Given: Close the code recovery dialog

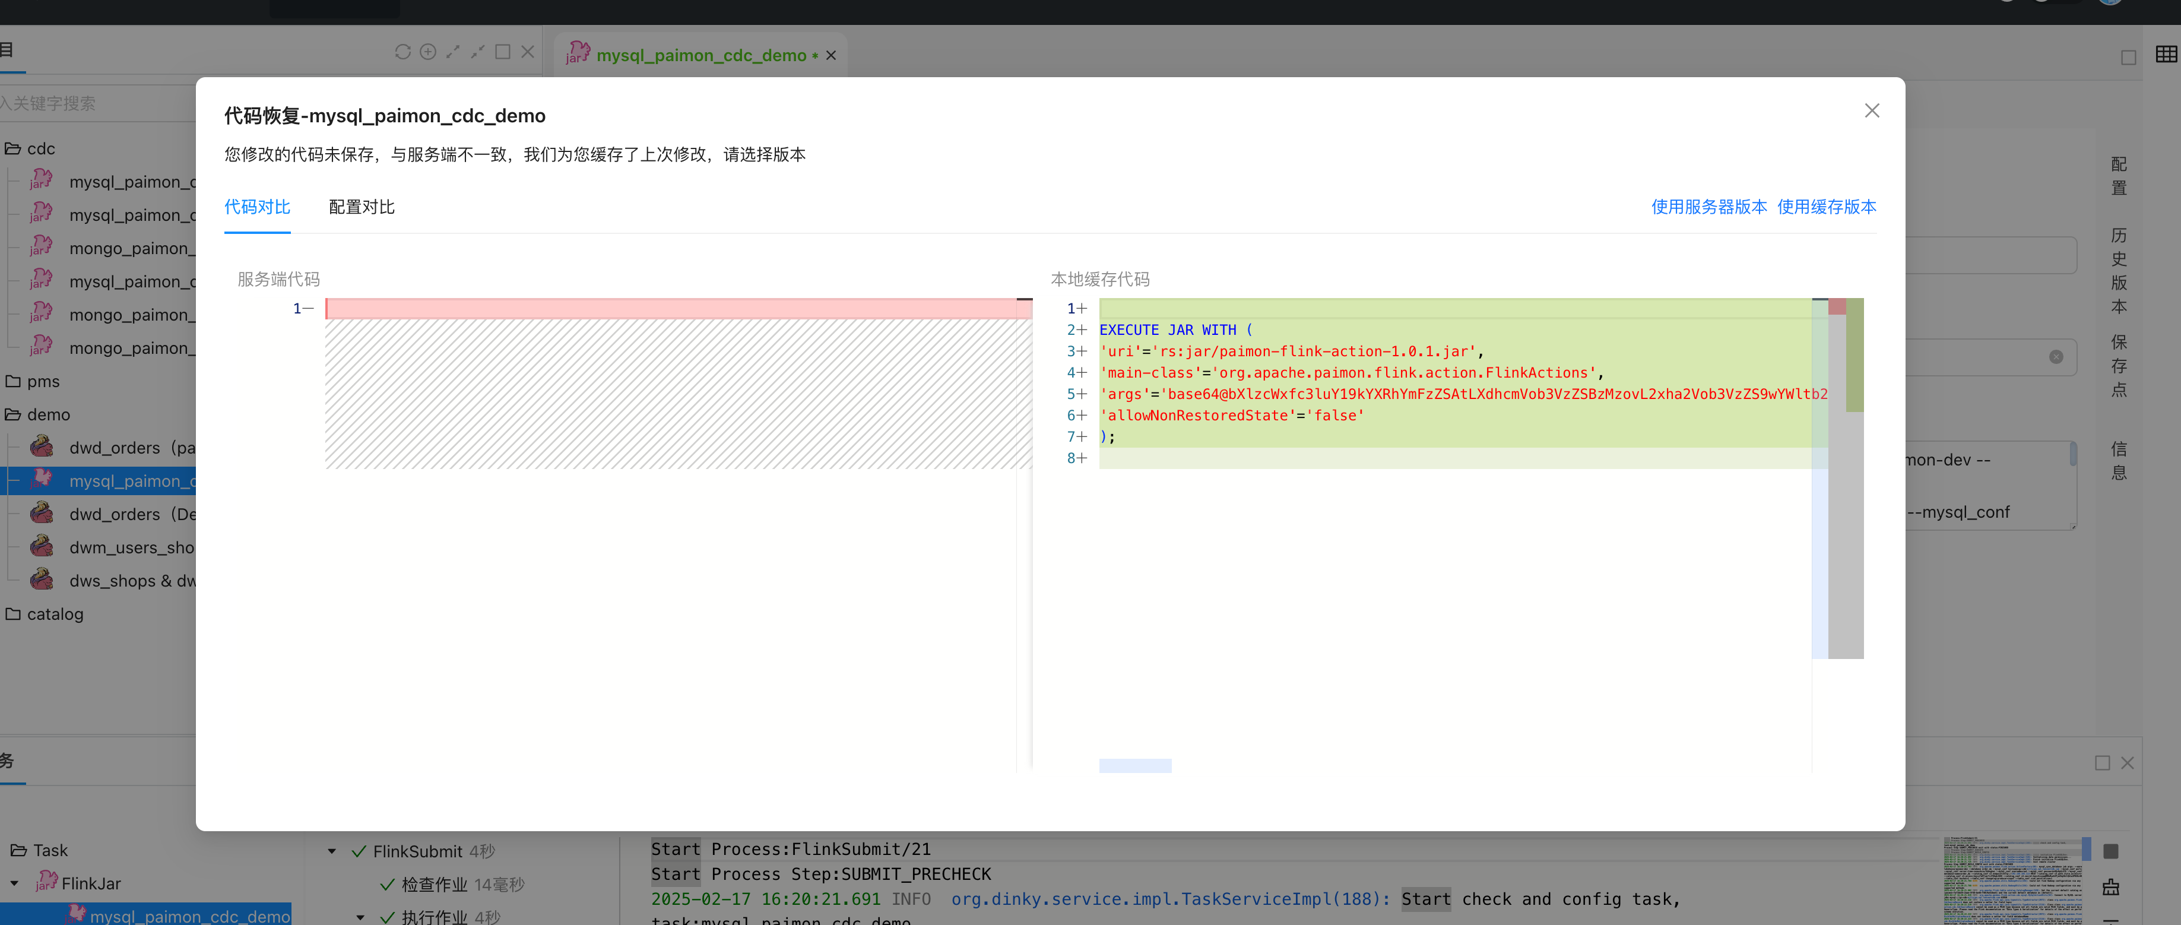Looking at the screenshot, I should [1871, 111].
